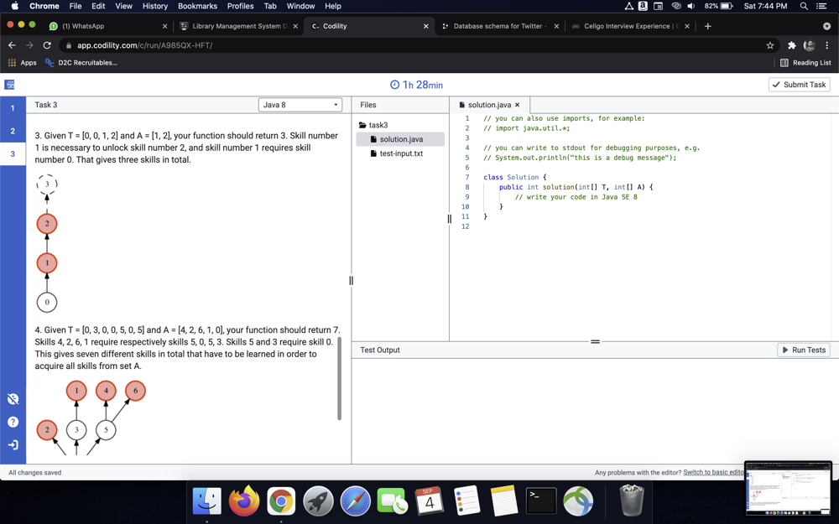Open Calendar from the dock
The height and width of the screenshot is (524, 839).
pyautogui.click(x=430, y=501)
